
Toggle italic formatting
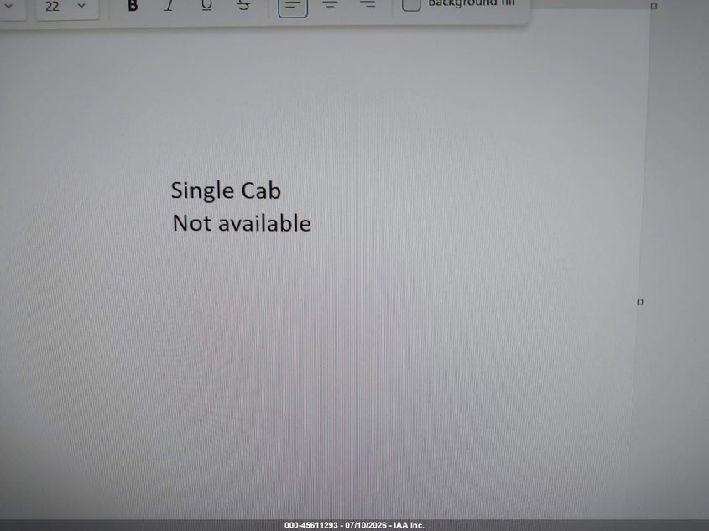[x=169, y=6]
